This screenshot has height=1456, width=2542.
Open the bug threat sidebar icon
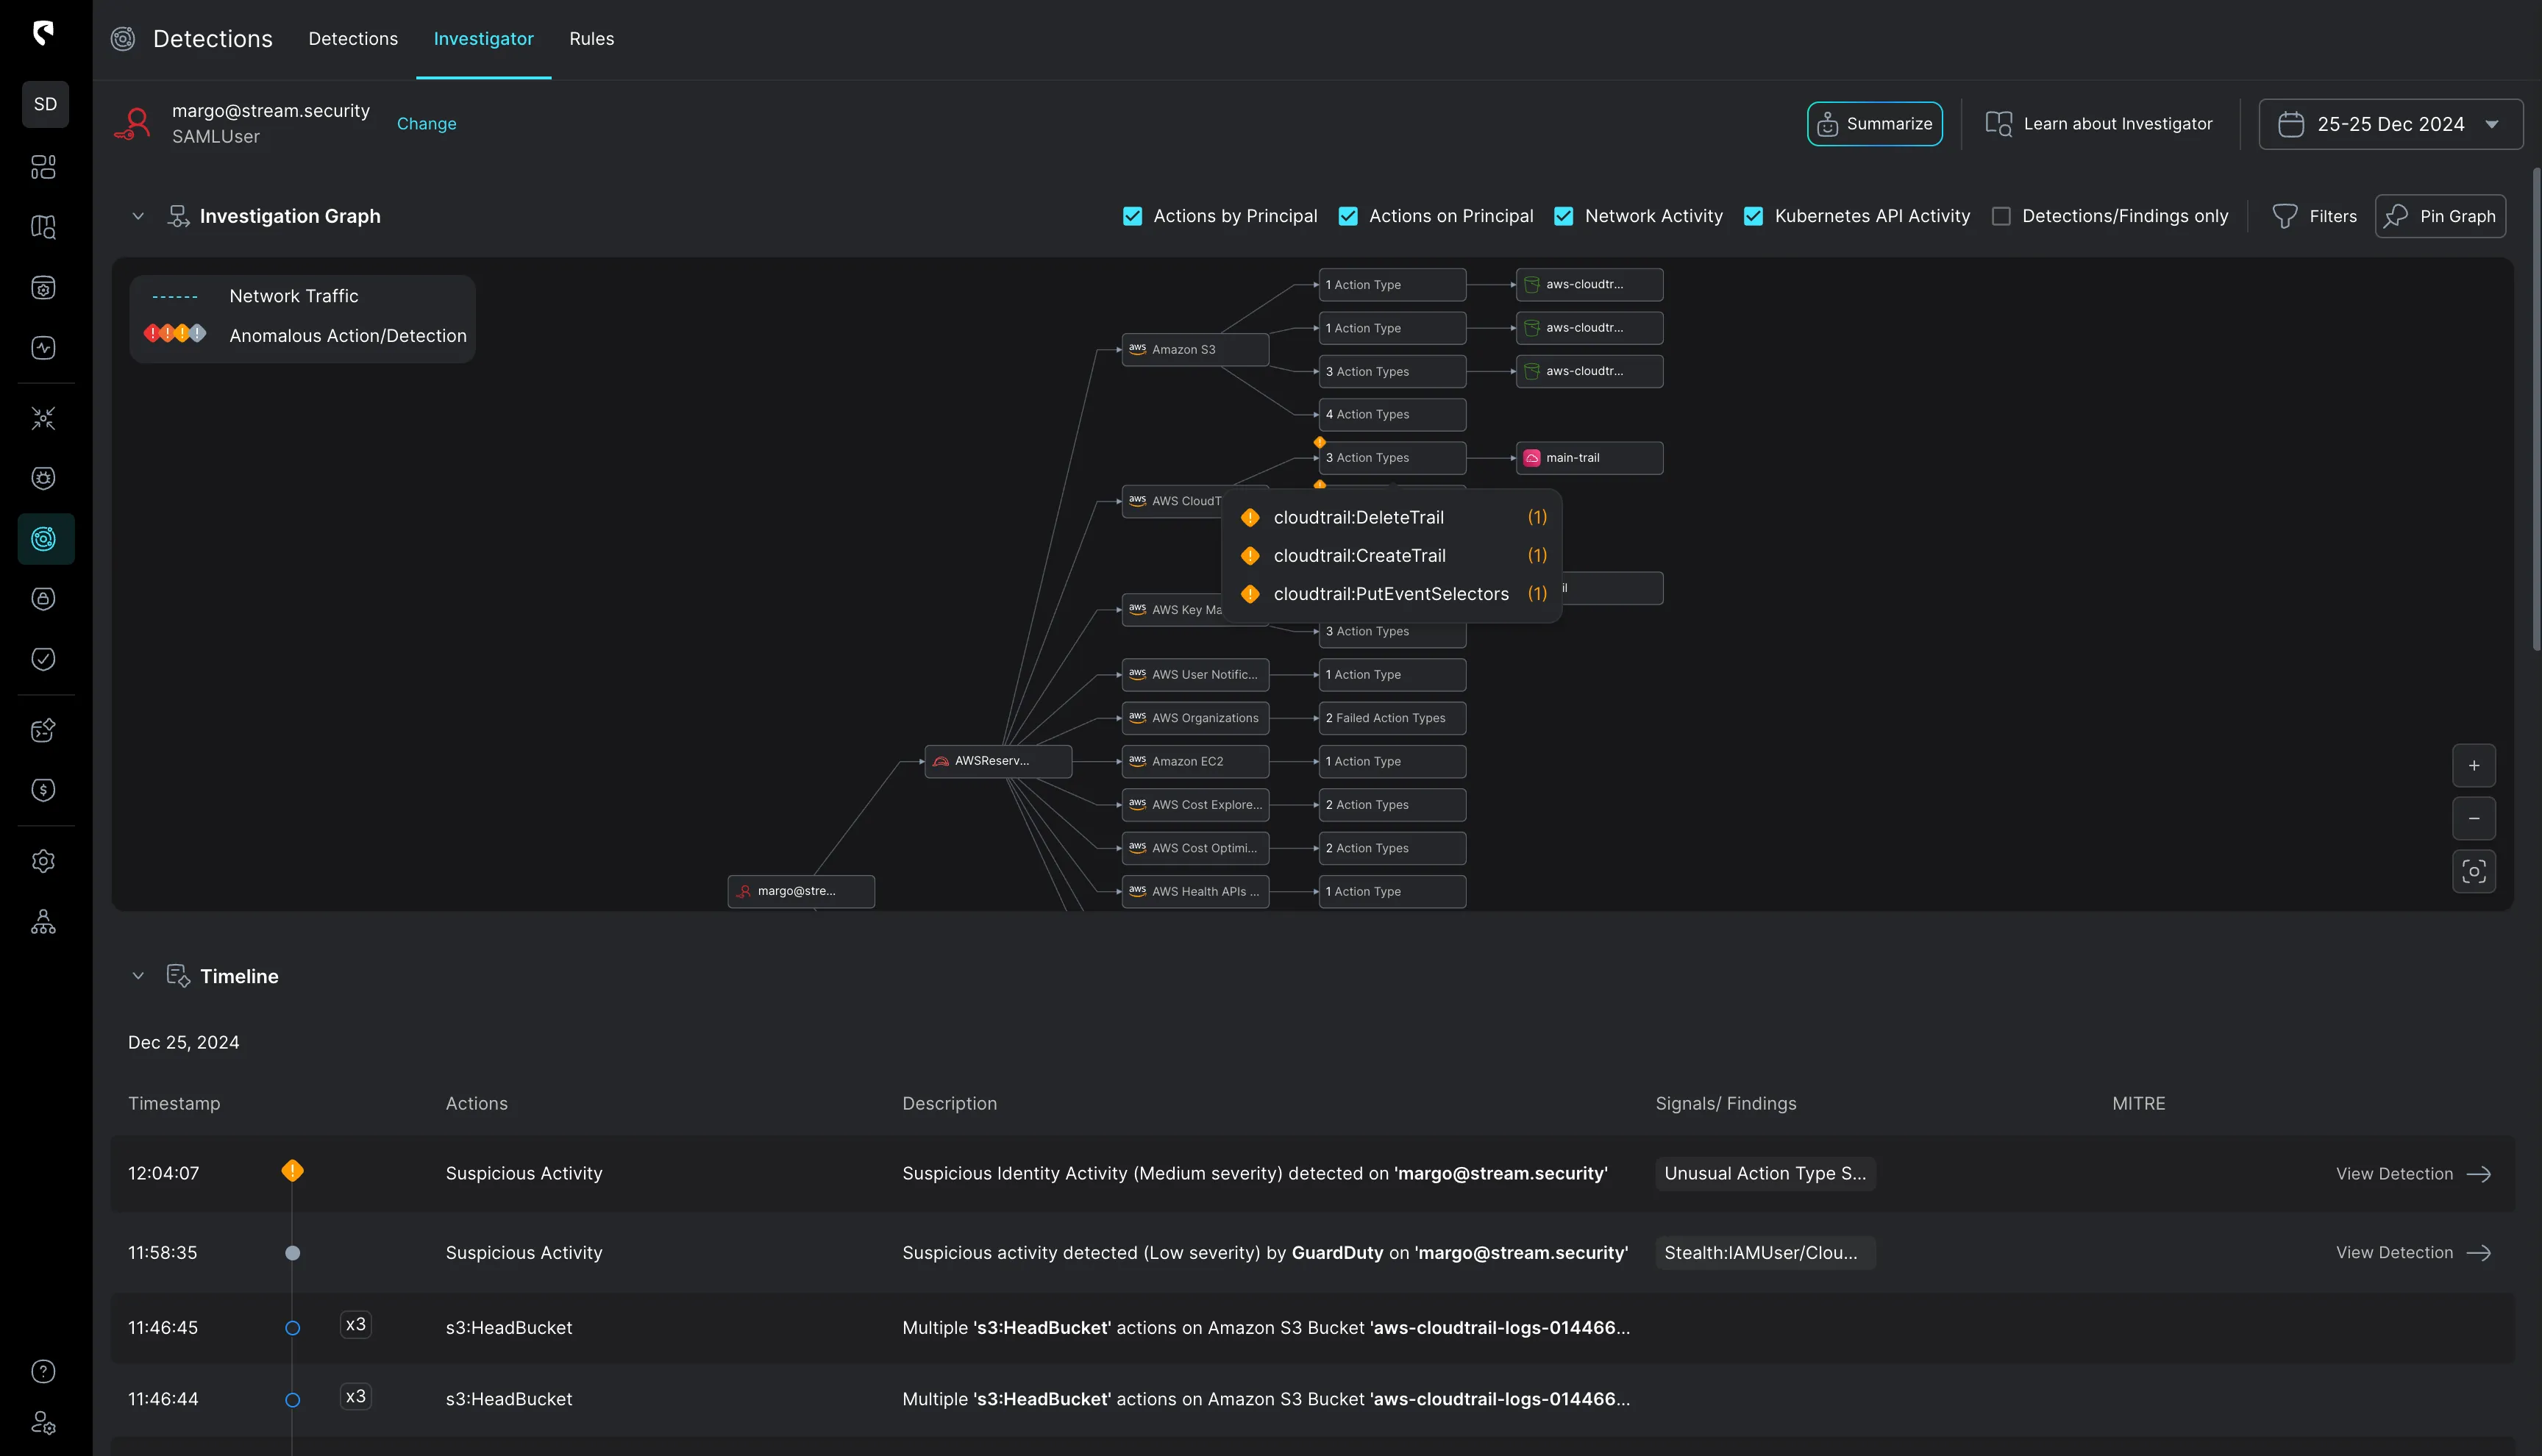[43, 478]
